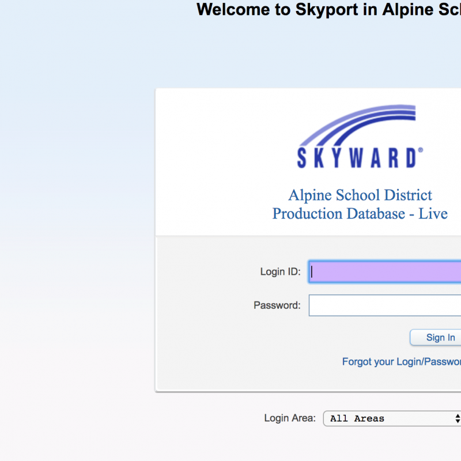Click the Skyward arc logo graphic

coord(357,125)
